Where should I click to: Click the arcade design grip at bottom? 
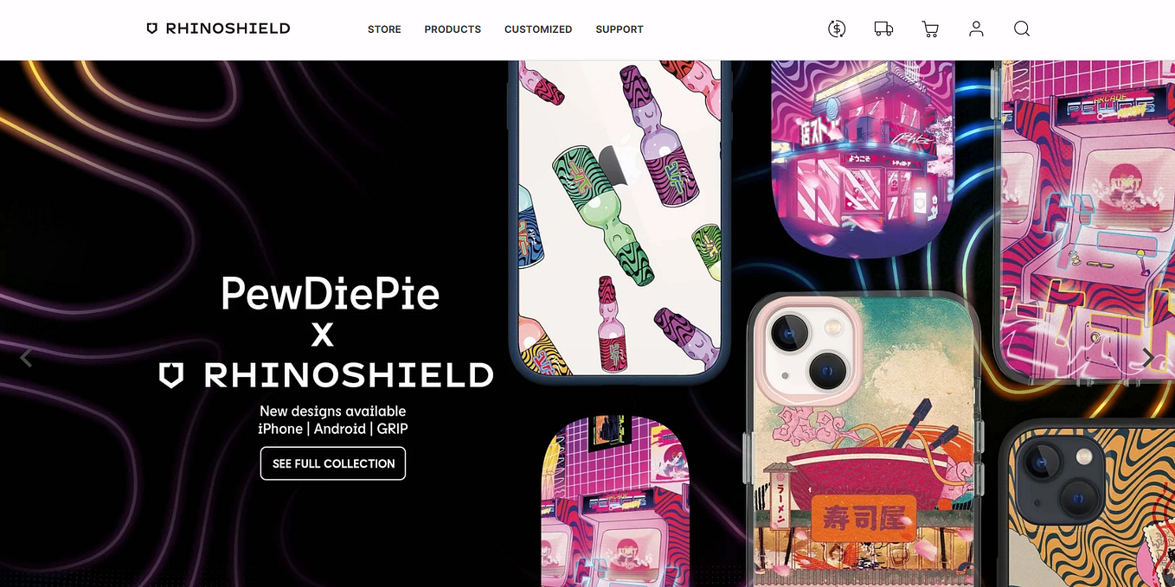[x=615, y=501]
